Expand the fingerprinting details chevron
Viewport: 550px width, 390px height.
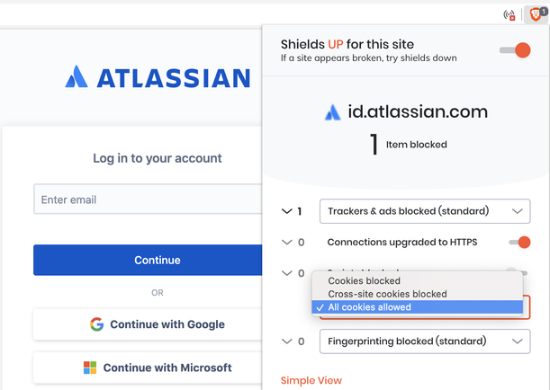[287, 341]
